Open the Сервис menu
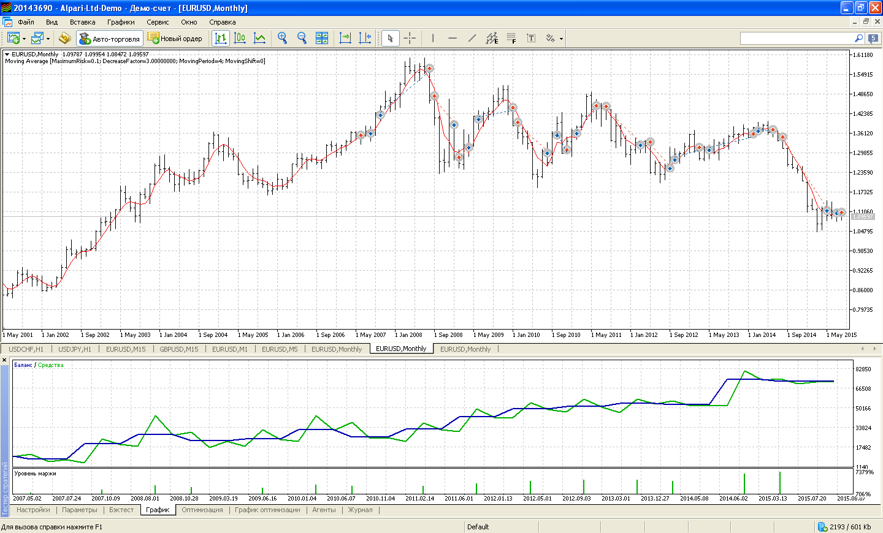883x533 pixels. pos(158,22)
